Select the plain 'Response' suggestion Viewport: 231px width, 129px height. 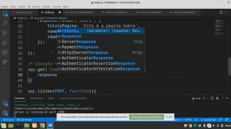(101, 36)
